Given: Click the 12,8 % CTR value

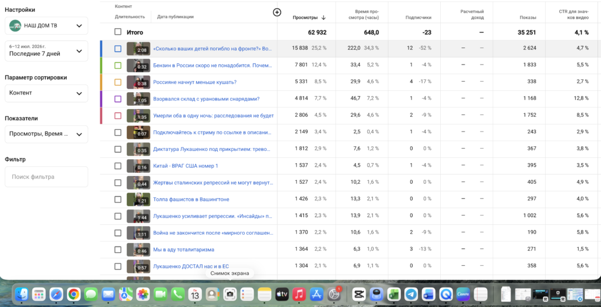Looking at the screenshot, I should tap(581, 99).
